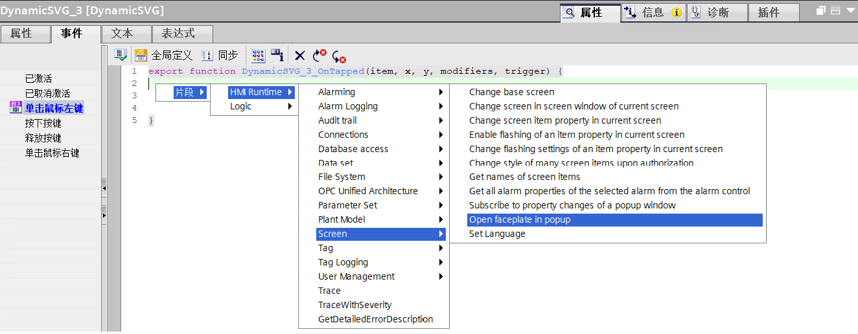The height and width of the screenshot is (334, 858).
Task: Open the 诊断 diagnostics tab
Action: click(x=716, y=12)
